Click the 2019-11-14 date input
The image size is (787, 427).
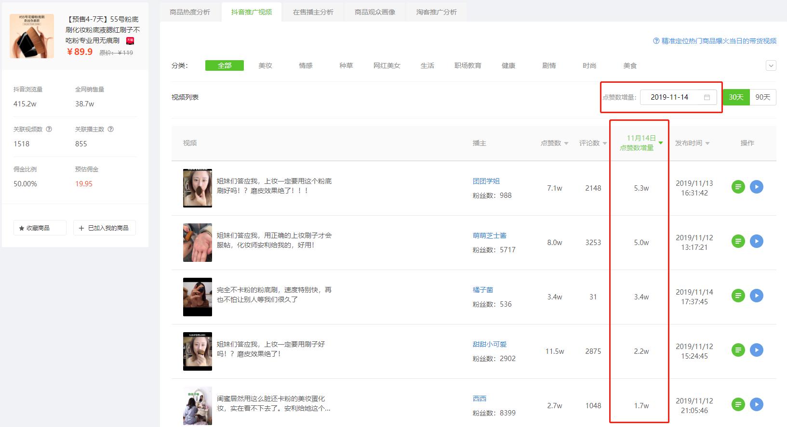click(670, 97)
